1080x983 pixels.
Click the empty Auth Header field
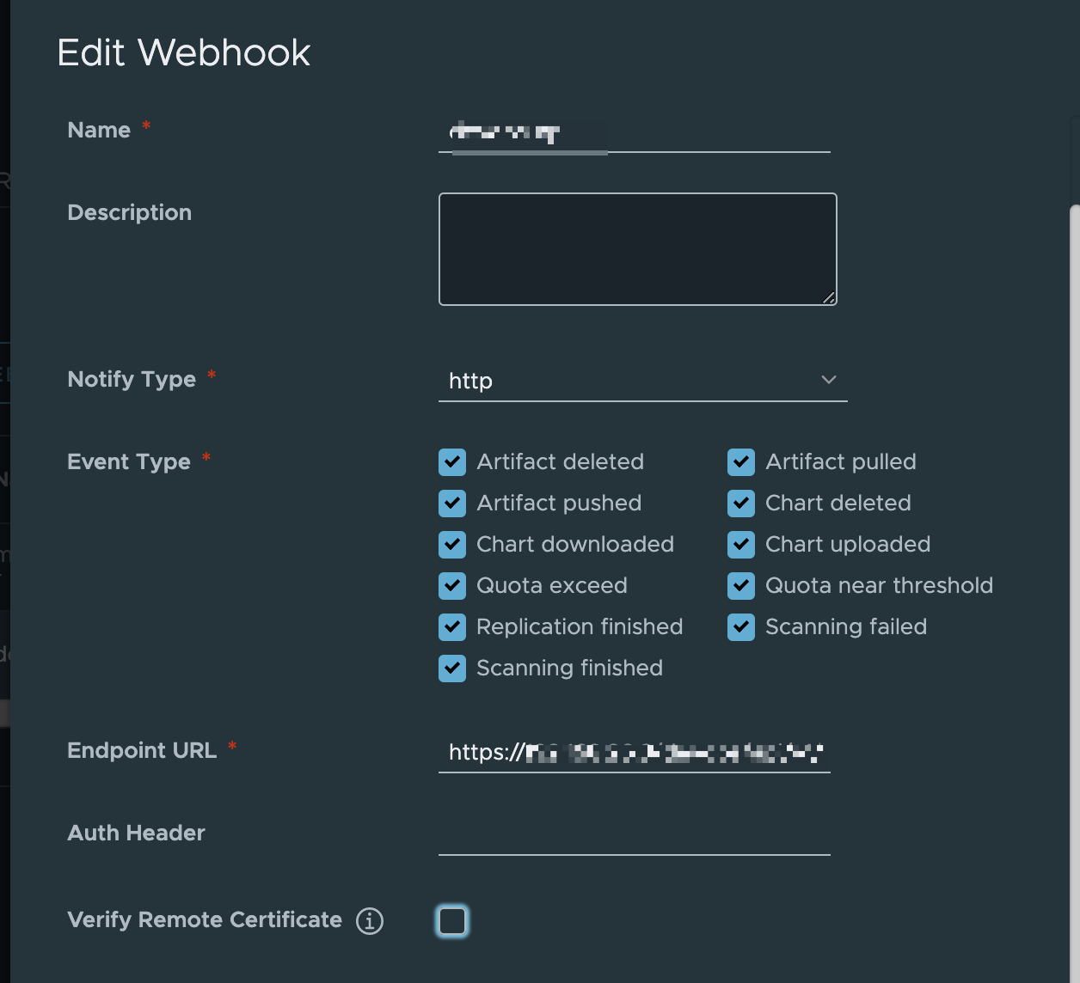pyautogui.click(x=634, y=842)
